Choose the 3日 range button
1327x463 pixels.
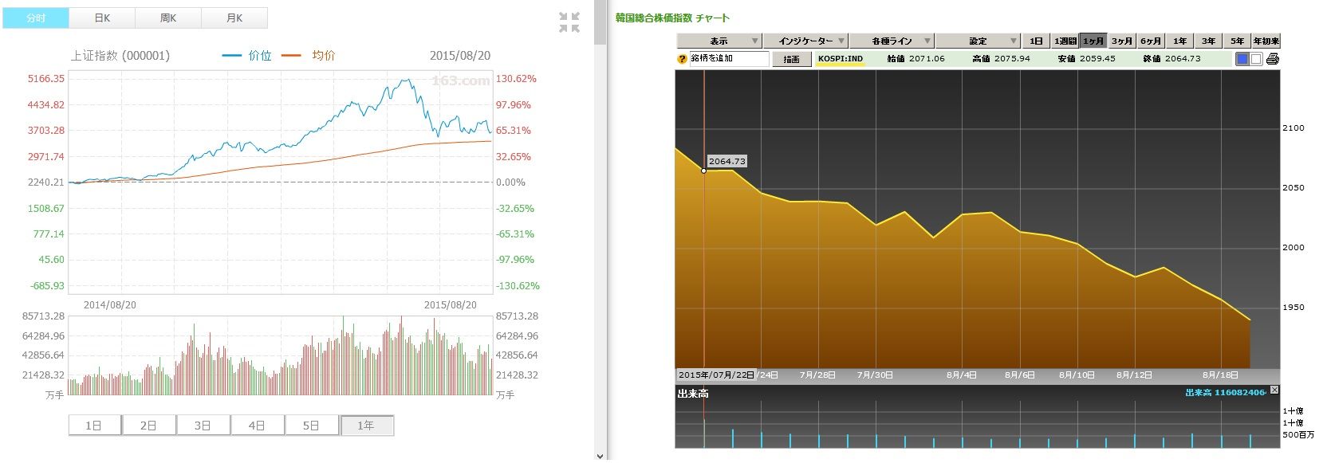(x=203, y=426)
